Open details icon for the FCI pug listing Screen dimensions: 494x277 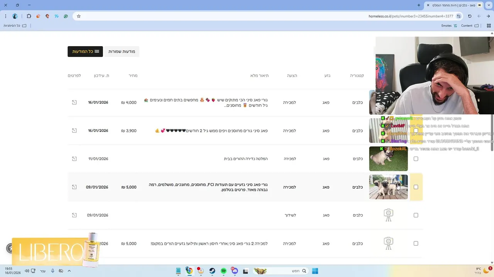coord(74,187)
